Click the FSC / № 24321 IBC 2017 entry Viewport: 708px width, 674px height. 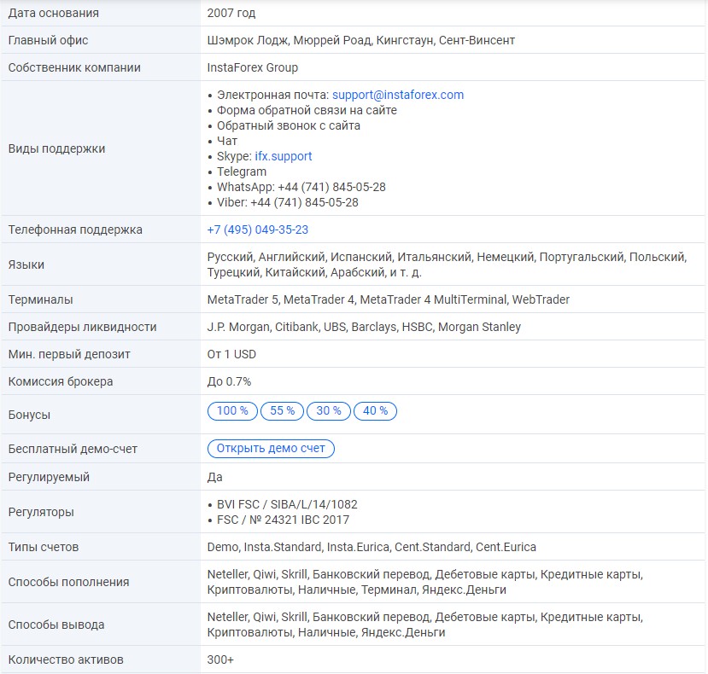pos(283,520)
